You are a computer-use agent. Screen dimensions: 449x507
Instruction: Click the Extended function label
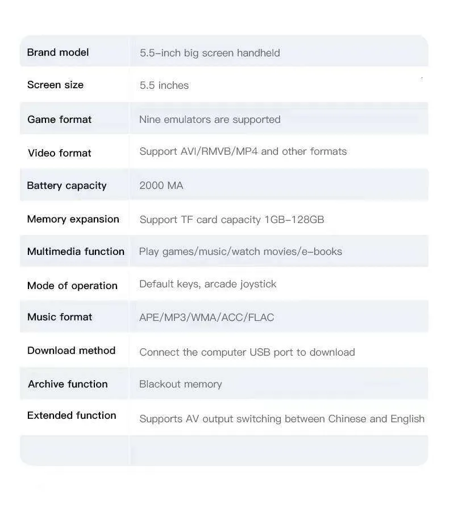pyautogui.click(x=72, y=415)
